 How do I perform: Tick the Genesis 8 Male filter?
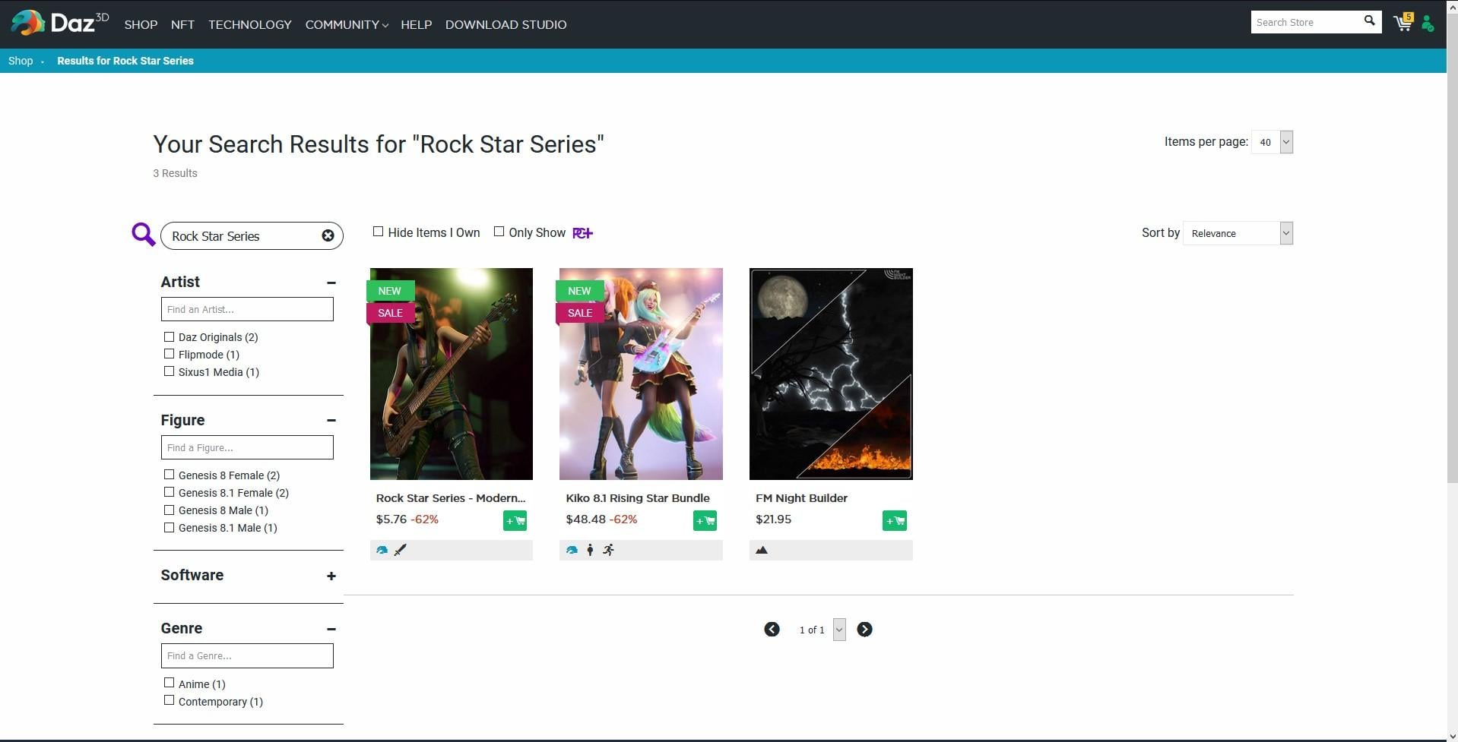coord(169,510)
